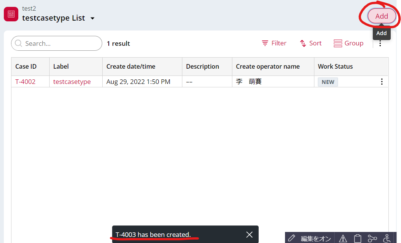The width and height of the screenshot is (401, 243).
Task: Open the testcasetype label link
Action: [72, 82]
